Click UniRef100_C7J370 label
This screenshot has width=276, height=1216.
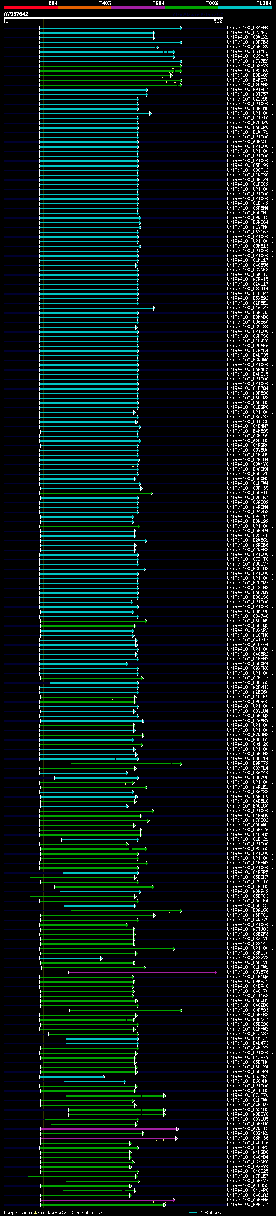click(x=248, y=1096)
